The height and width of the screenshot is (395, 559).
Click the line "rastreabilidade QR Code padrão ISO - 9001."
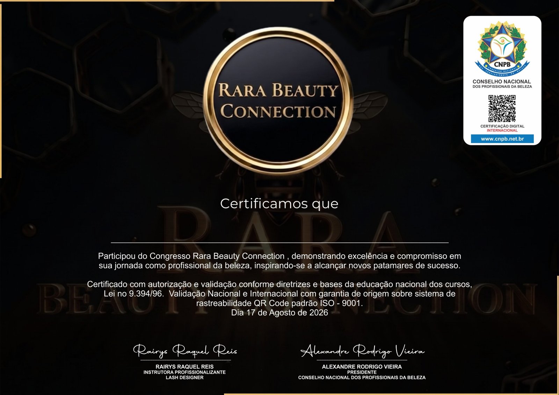(279, 303)
